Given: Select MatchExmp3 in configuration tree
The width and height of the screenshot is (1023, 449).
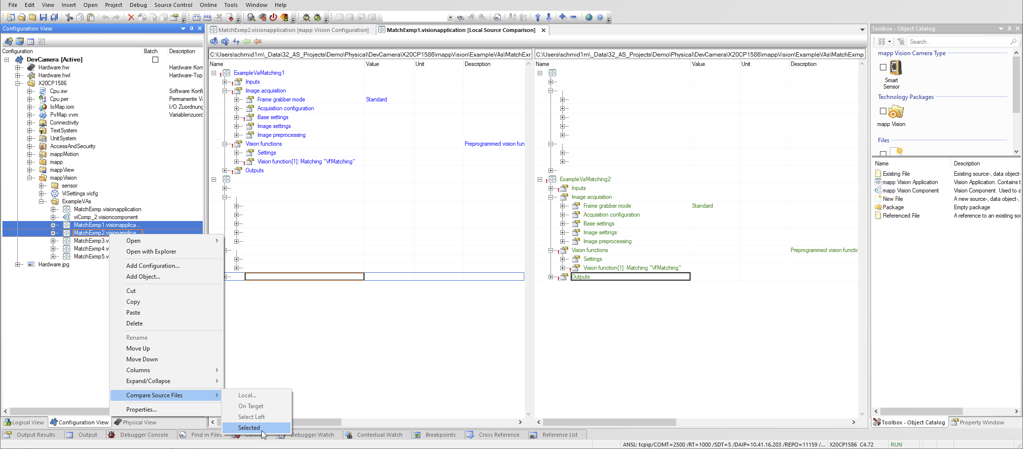Looking at the screenshot, I should tap(91, 241).
